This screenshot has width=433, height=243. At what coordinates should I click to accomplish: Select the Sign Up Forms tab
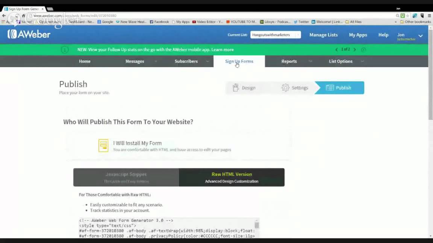[239, 61]
